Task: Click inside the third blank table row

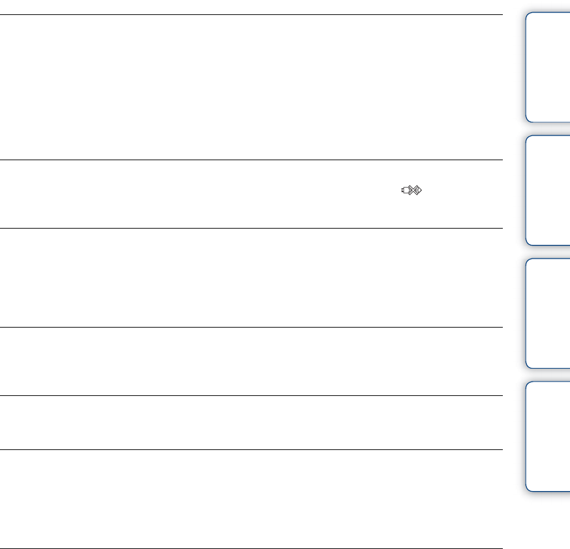Action: coord(251,277)
